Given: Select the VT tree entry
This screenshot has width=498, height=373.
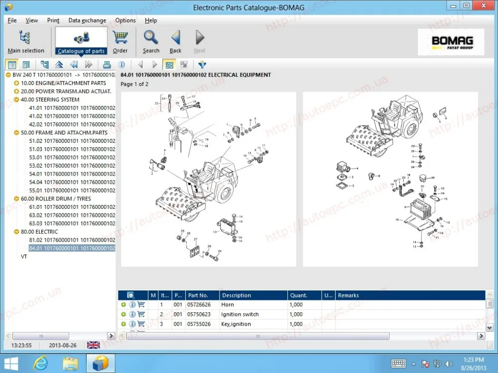Looking at the screenshot, I should tap(24, 256).
